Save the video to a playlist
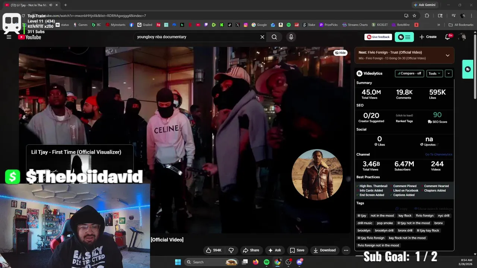Image resolution: width=477 pixels, height=268 pixels. tap(297, 250)
